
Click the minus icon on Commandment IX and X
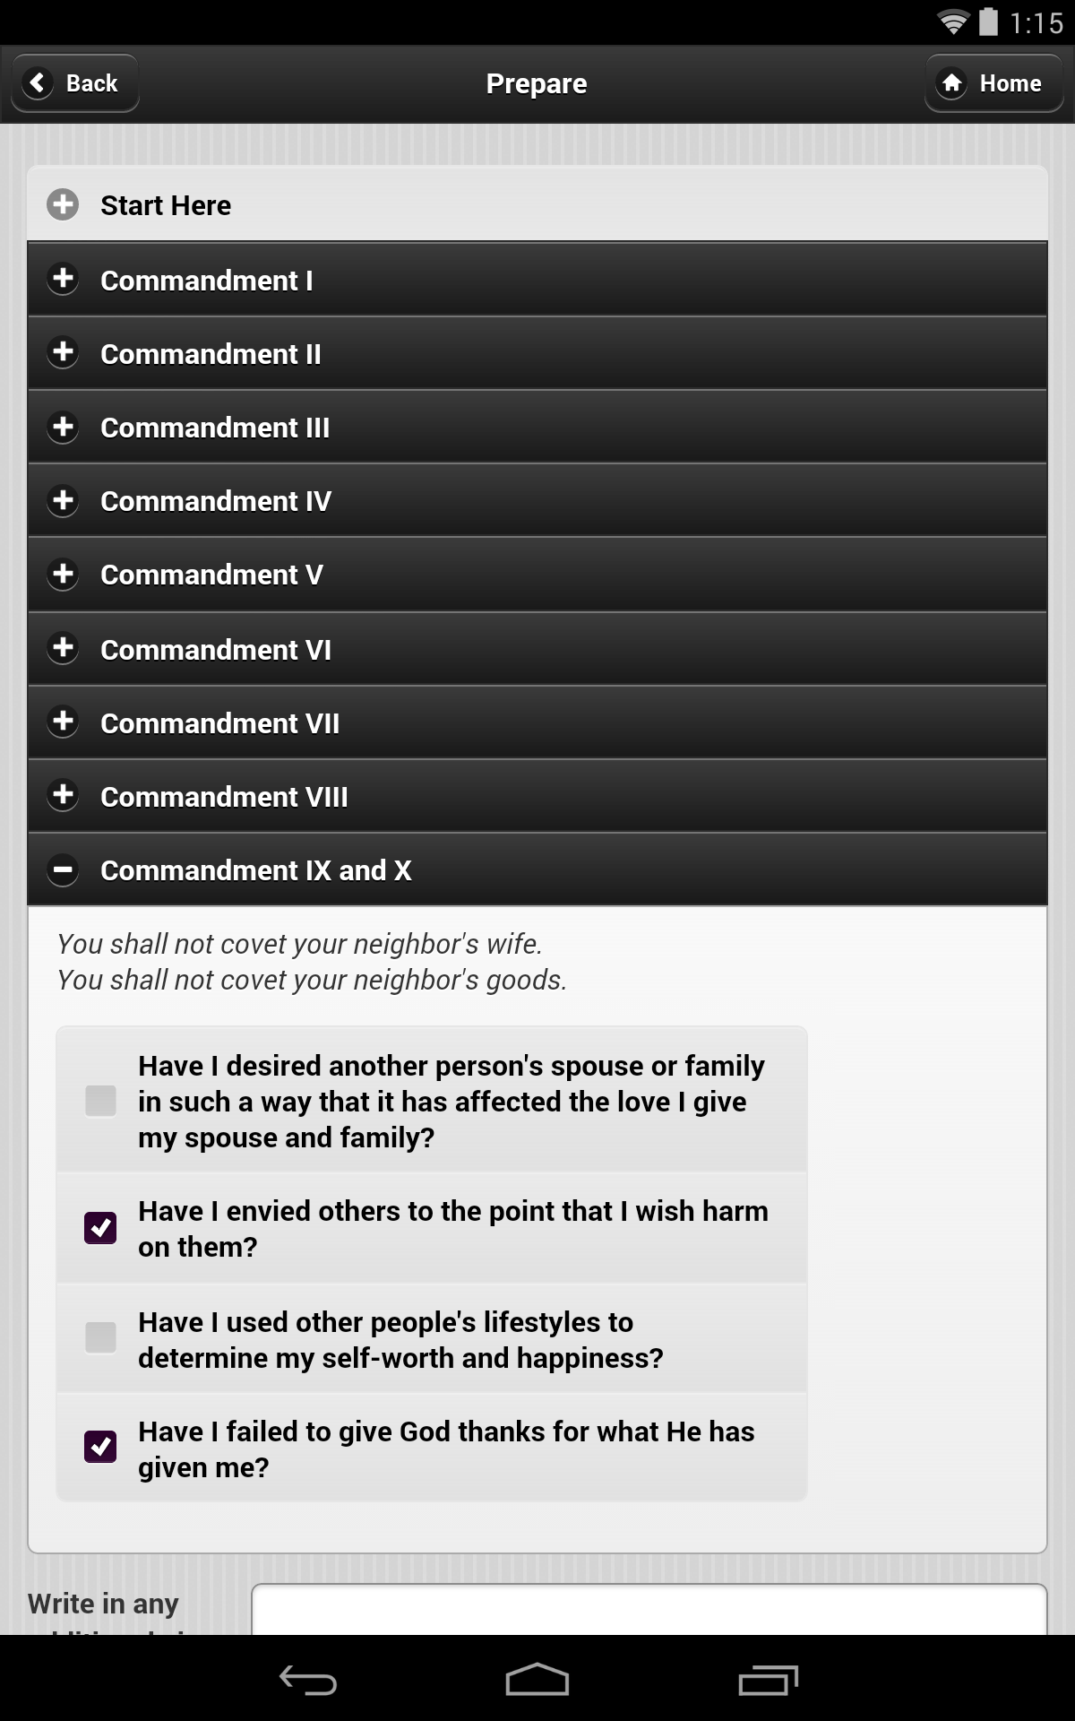(x=64, y=869)
